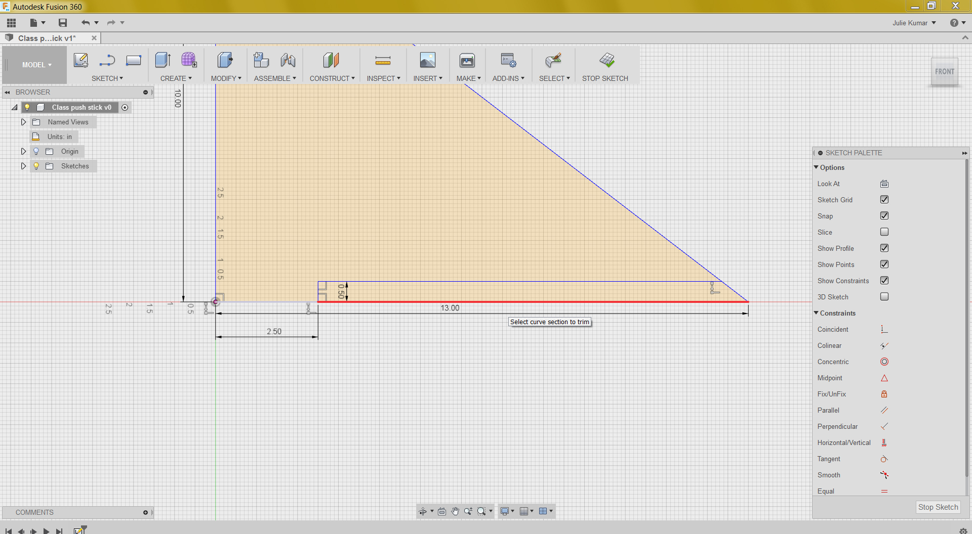This screenshot has height=534, width=972.
Task: Click the Select tool icon
Action: (554, 60)
